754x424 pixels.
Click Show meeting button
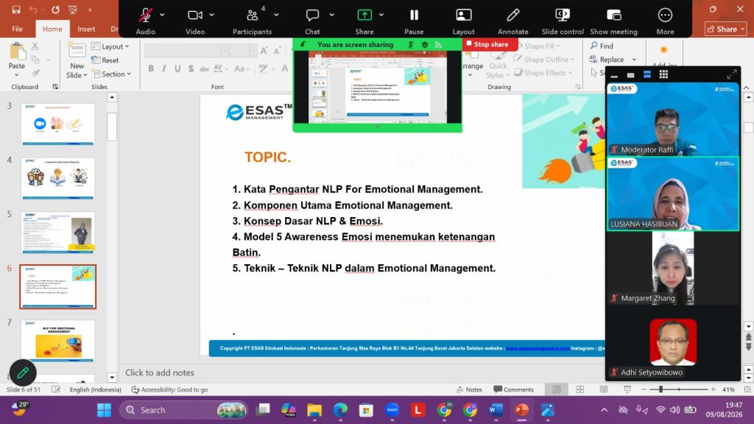tap(613, 21)
